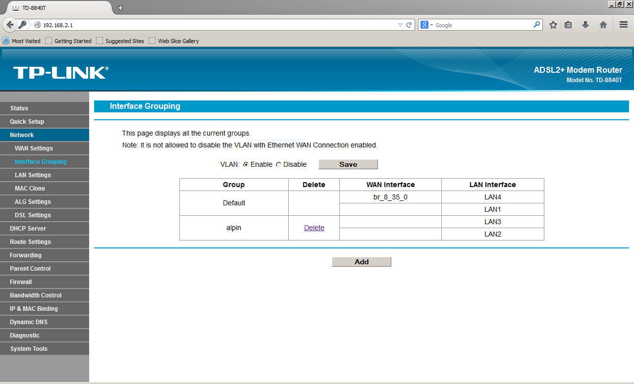Open the Downloads arrow icon
The height and width of the screenshot is (384, 634).
click(585, 25)
